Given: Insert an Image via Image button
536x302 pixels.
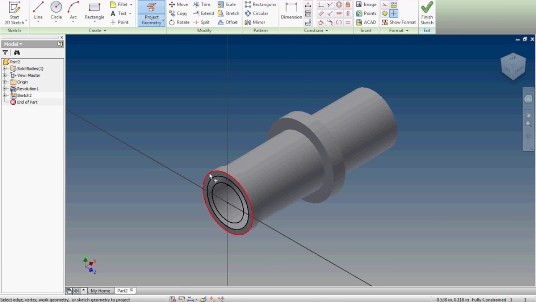Looking at the screenshot, I should pyautogui.click(x=366, y=5).
